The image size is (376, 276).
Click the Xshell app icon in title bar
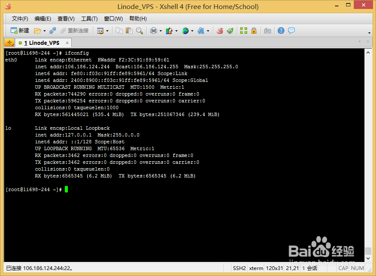tap(8, 6)
